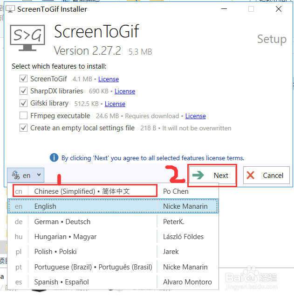
Task: Click 'Select which features to install:' label
Action: (x=59, y=66)
